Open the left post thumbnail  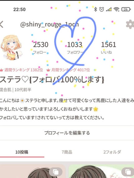[x=33, y=171]
